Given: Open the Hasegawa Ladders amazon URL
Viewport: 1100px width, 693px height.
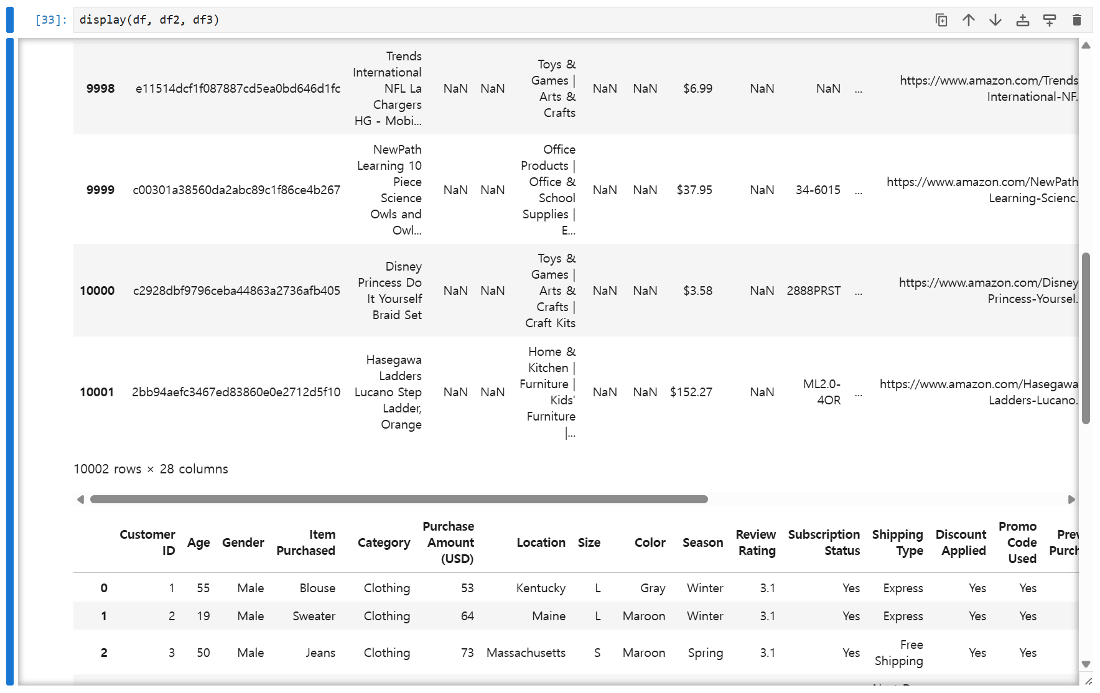Looking at the screenshot, I should coord(979,392).
